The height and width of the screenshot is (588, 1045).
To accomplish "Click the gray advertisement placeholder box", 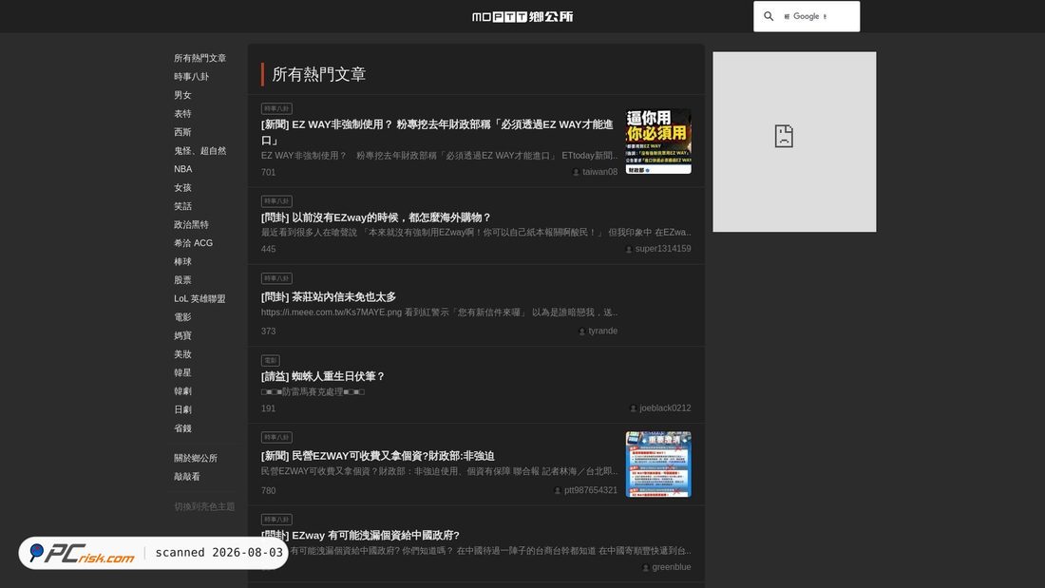I will click(794, 142).
